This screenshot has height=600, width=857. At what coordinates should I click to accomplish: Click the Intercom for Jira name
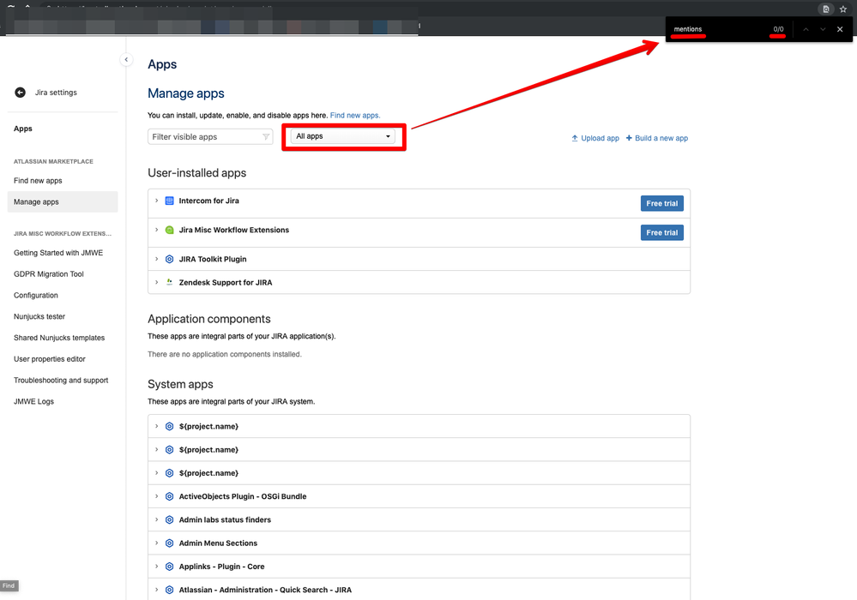click(208, 201)
